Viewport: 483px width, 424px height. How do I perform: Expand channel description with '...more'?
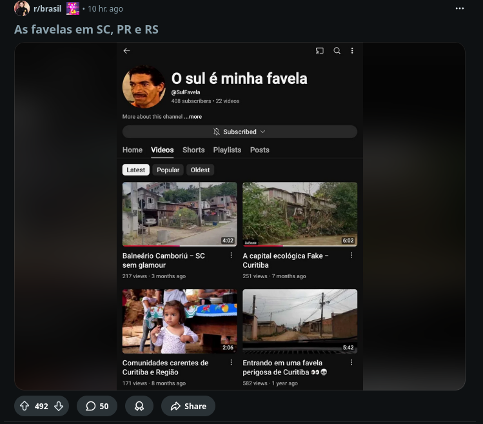(193, 117)
